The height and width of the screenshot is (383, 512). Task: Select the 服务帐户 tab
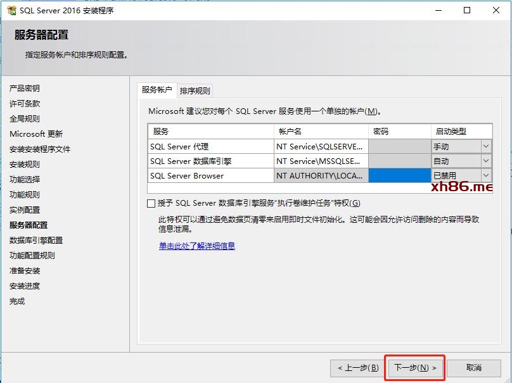pos(157,90)
